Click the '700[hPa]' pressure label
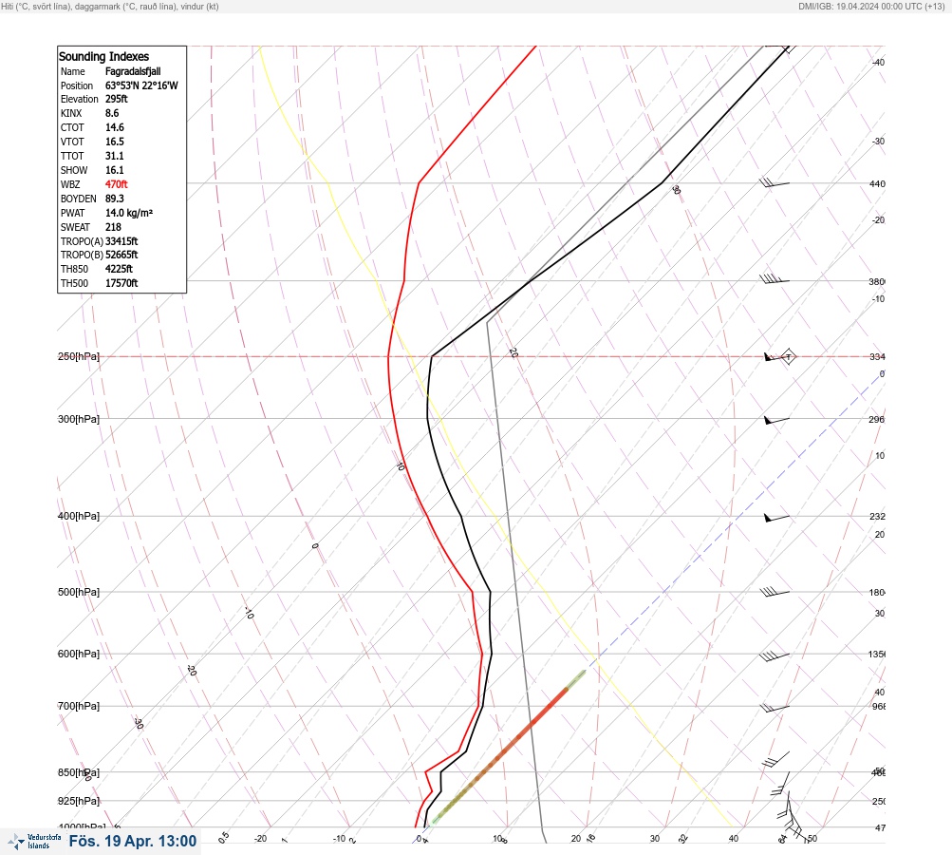 (x=79, y=706)
